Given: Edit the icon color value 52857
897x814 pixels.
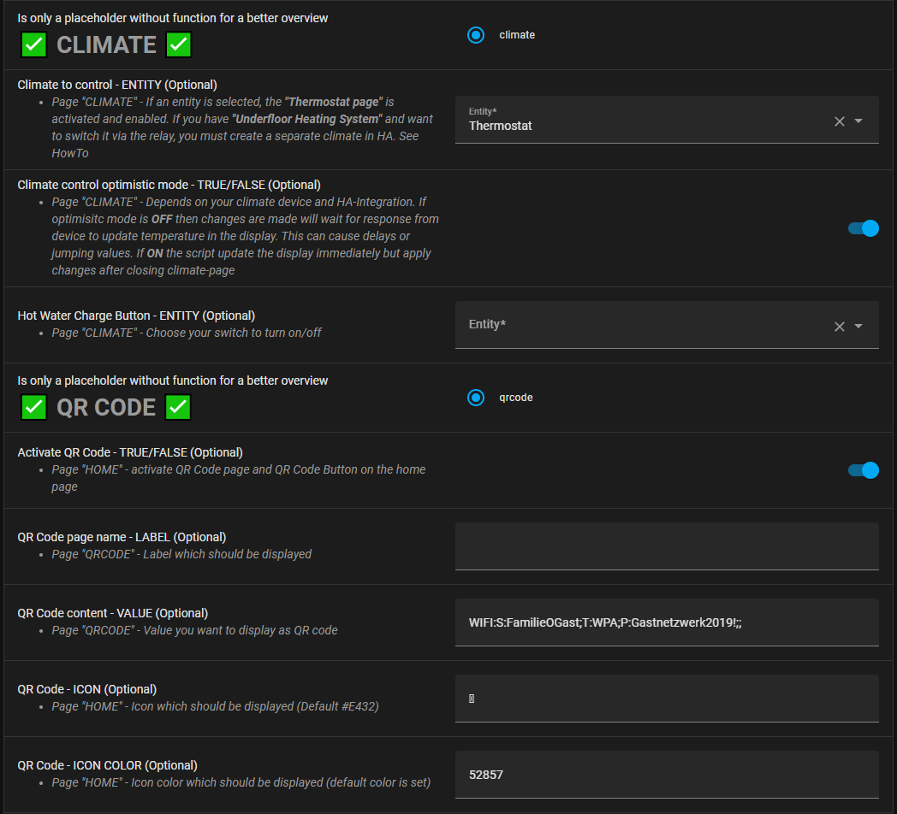Looking at the screenshot, I should [x=666, y=775].
